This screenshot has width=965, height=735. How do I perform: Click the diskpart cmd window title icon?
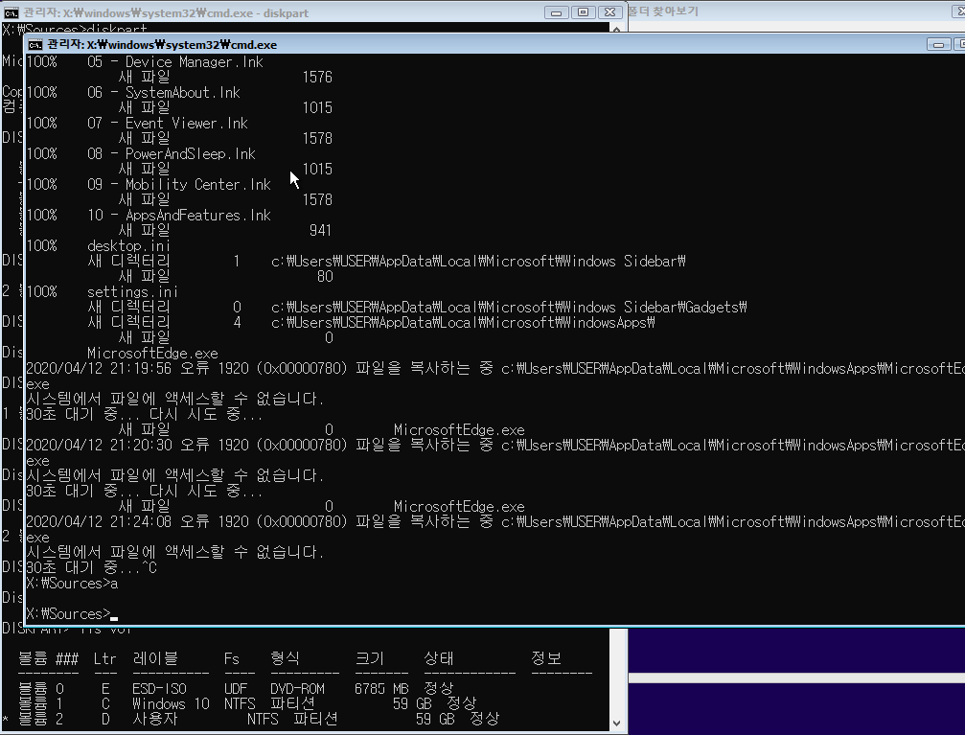click(11, 12)
